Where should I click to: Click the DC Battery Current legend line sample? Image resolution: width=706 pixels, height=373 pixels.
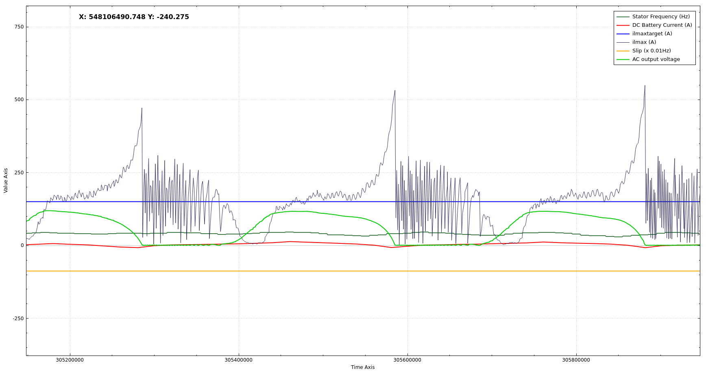click(x=623, y=25)
